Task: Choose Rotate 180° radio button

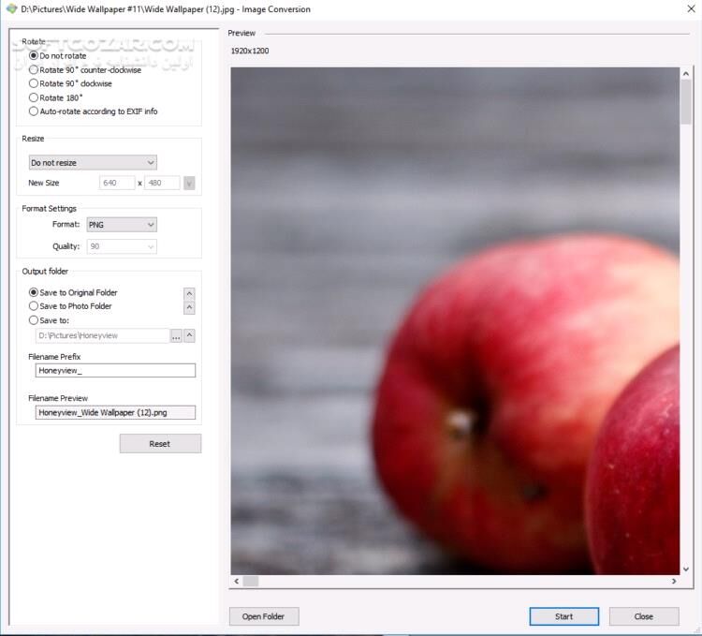Action: click(x=35, y=97)
